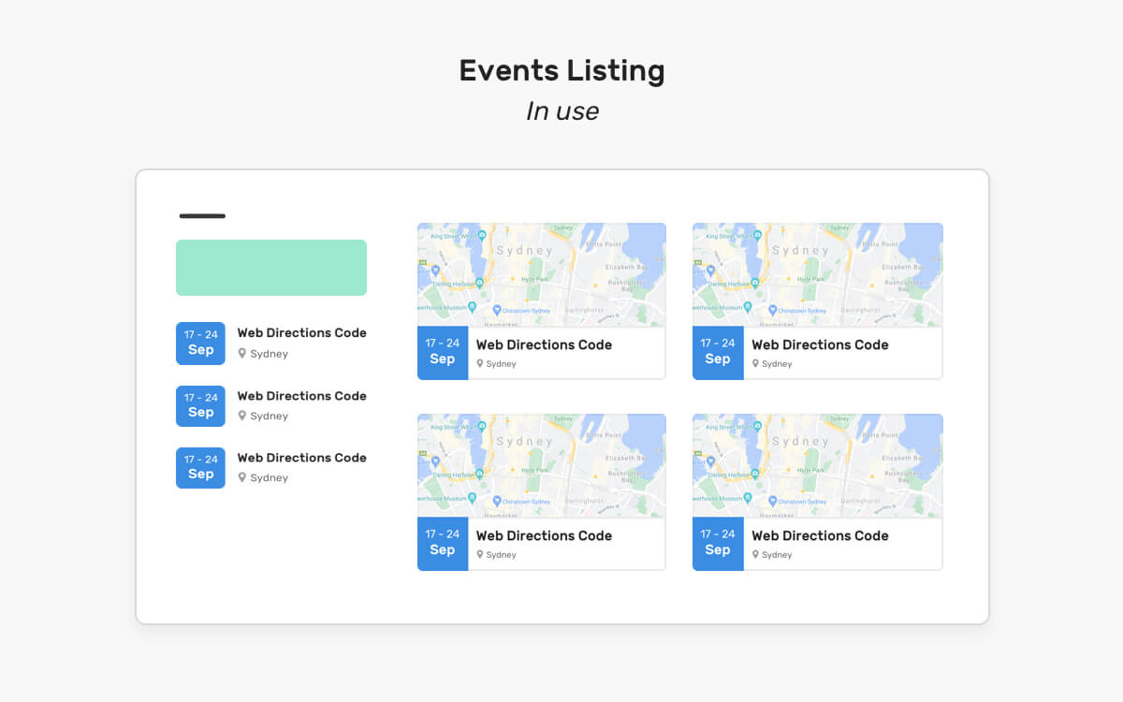
Task: Select the Sydney pin icon in the bottom-right card
Action: (x=756, y=555)
